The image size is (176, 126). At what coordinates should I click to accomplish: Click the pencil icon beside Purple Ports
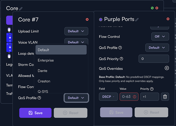coord(137,19)
